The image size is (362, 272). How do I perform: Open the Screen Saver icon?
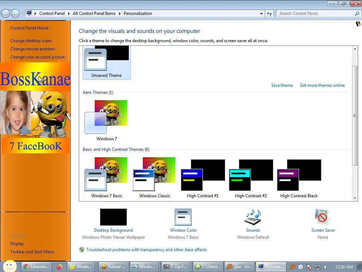[323, 217]
